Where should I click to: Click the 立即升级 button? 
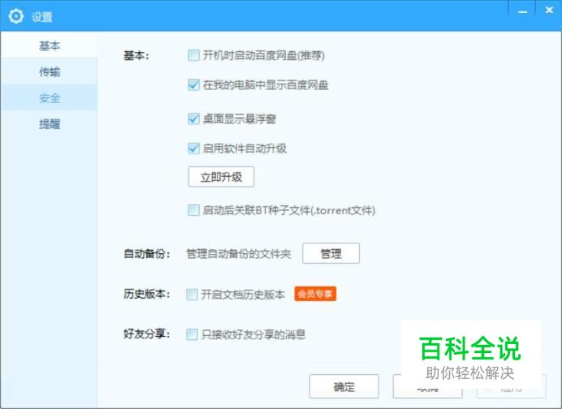coord(221,177)
